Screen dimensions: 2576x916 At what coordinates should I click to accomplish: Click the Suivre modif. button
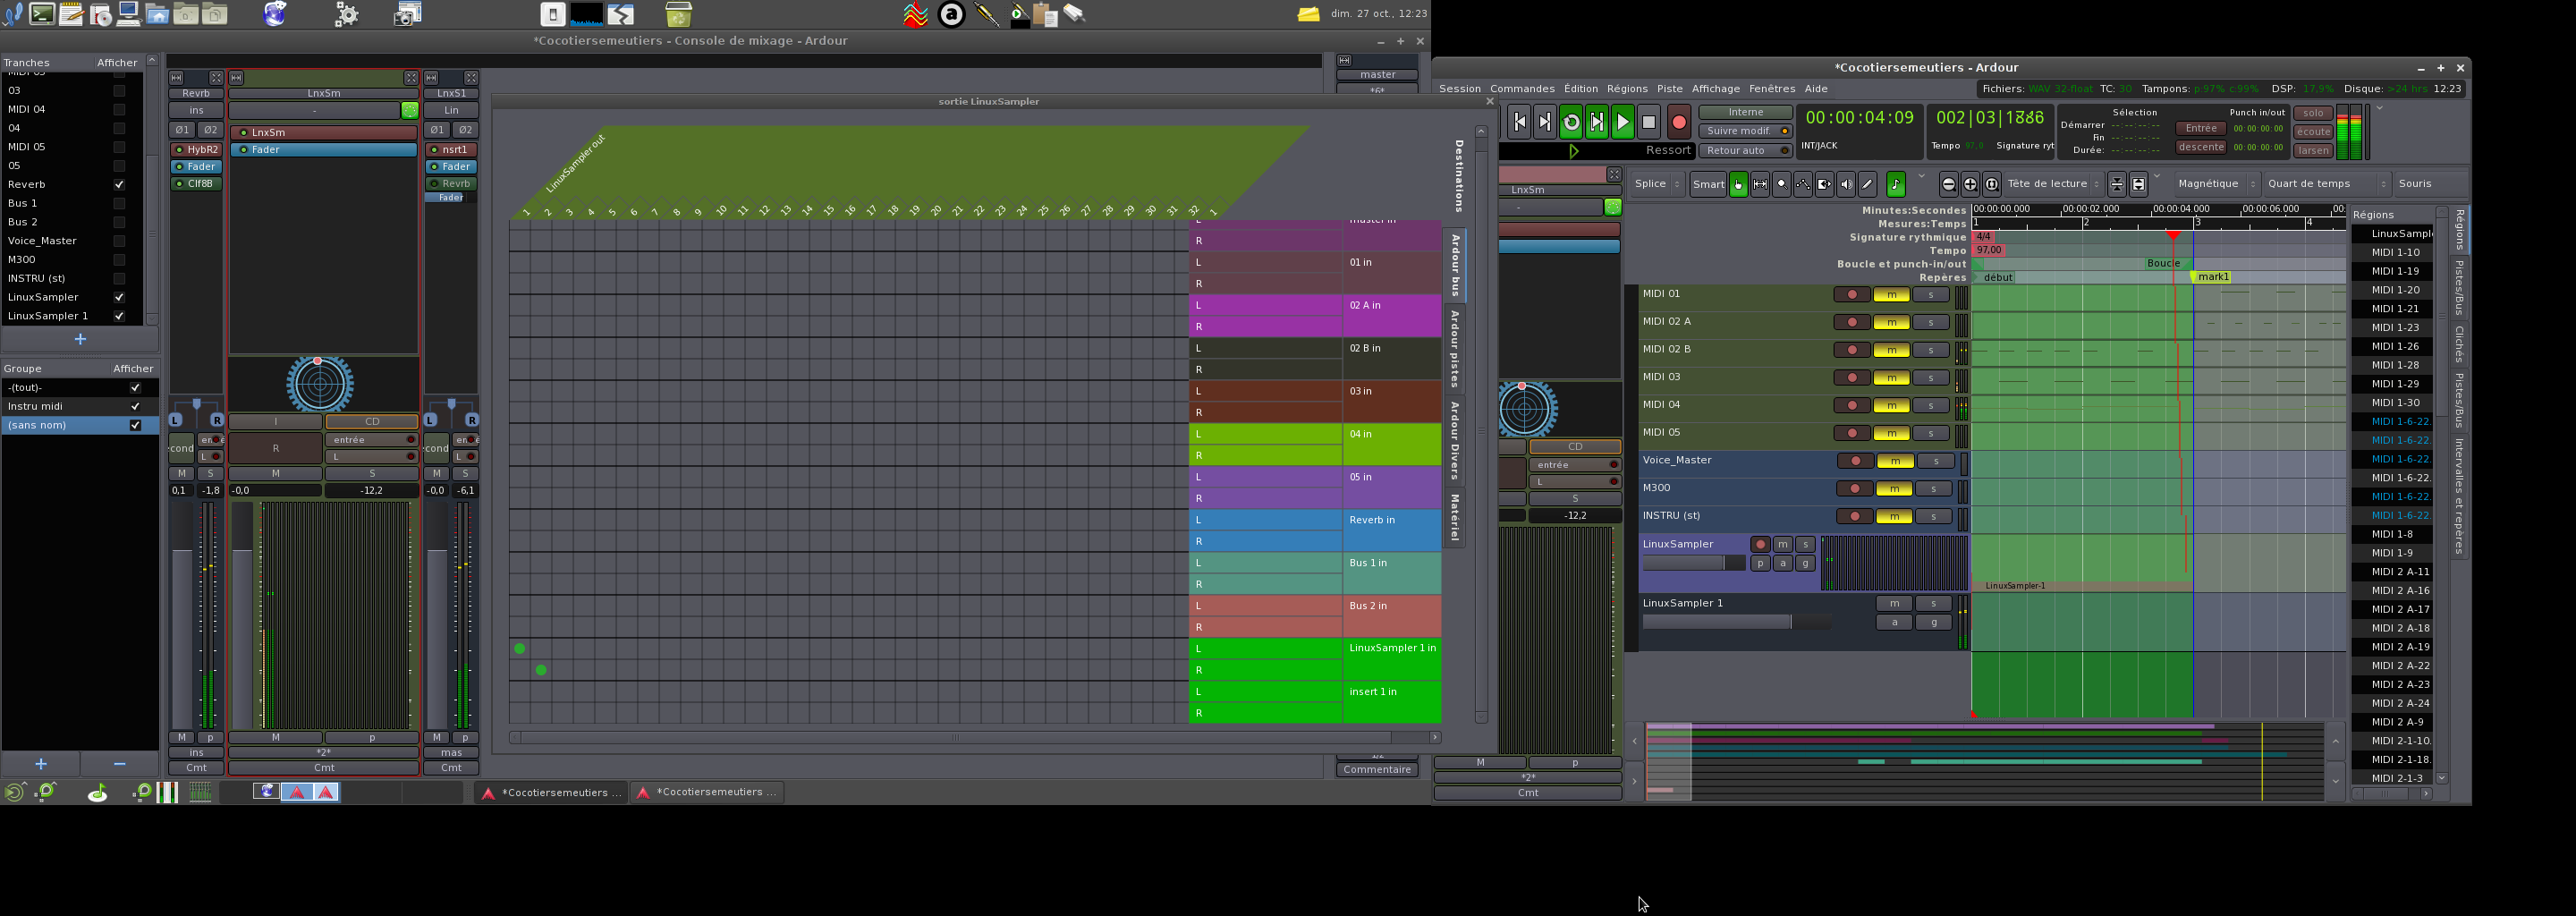pos(1744,131)
